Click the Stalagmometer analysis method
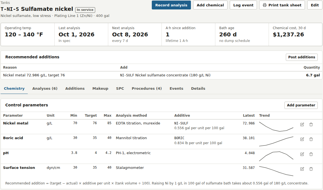 pos(130,168)
